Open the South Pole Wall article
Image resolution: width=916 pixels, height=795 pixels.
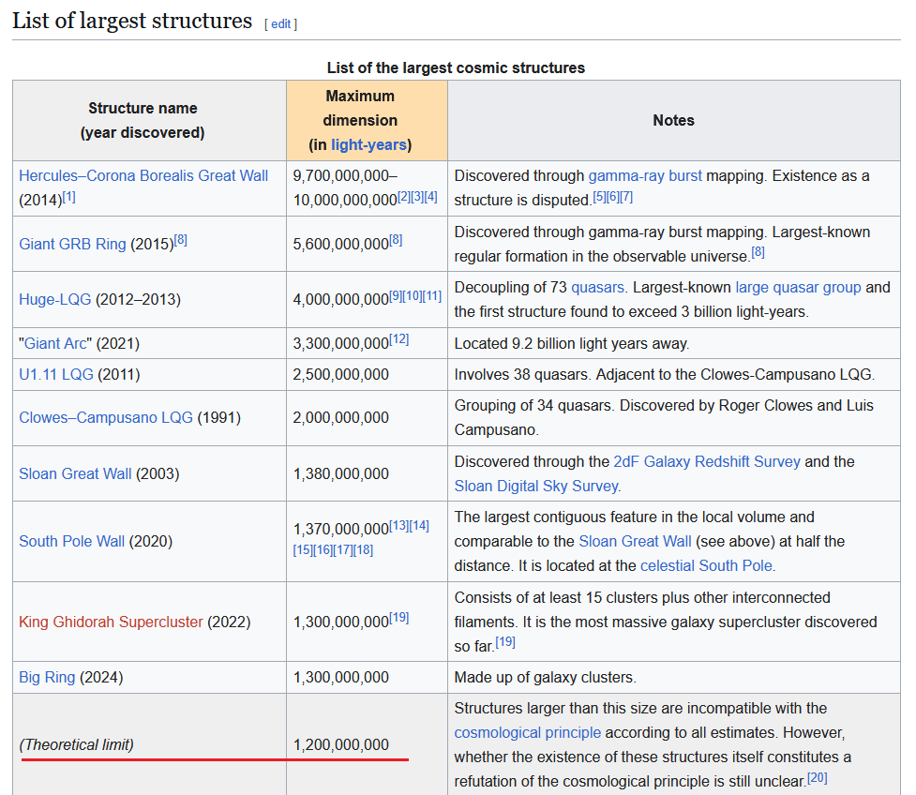point(71,541)
